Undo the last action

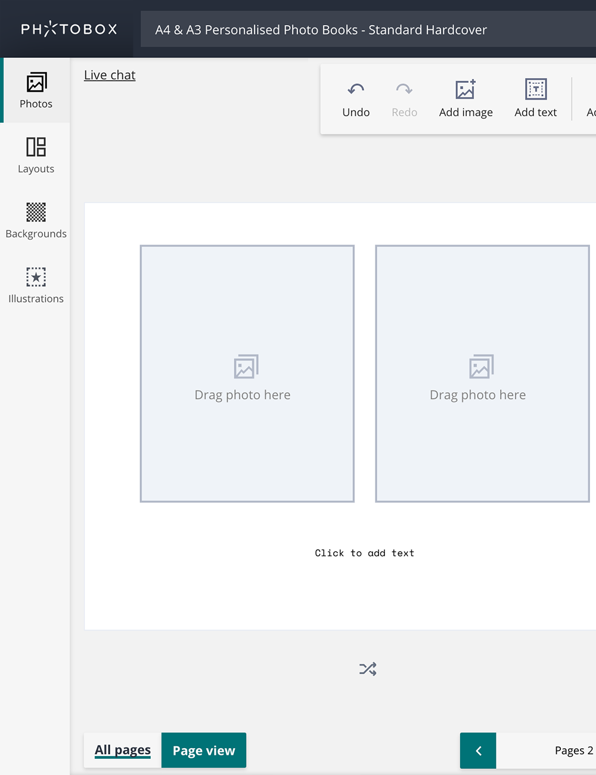coord(356,100)
